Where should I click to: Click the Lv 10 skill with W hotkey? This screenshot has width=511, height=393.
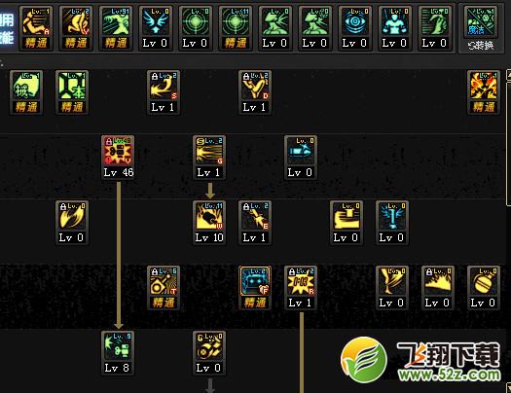coord(209,223)
